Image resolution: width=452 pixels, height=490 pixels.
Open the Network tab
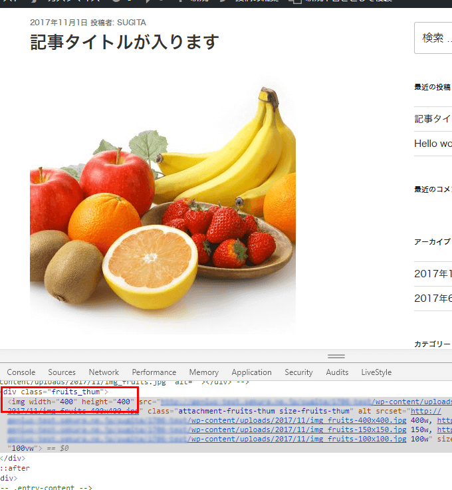pos(104,372)
